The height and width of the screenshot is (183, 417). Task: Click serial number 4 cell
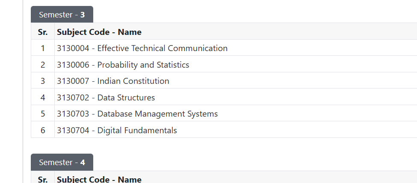[x=43, y=97]
